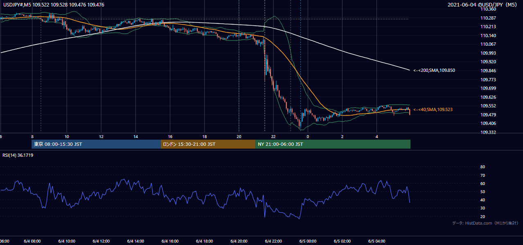The height and width of the screenshot is (245, 523).
Task: Click bottom time label 6/5 02:00
Action: 342,241
